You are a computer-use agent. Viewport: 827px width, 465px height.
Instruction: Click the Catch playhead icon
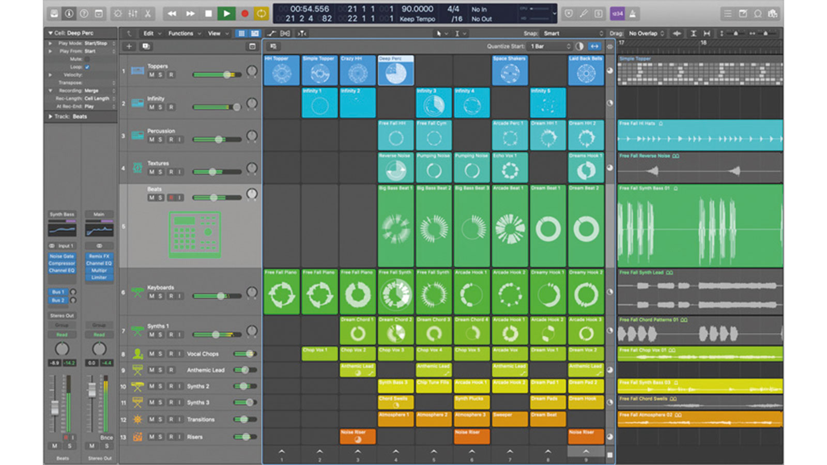pyautogui.click(x=302, y=34)
